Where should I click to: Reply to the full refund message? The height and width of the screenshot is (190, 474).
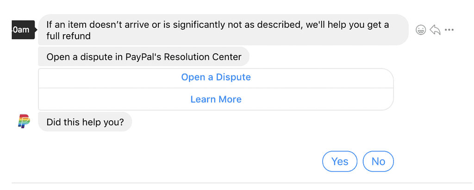(435, 30)
